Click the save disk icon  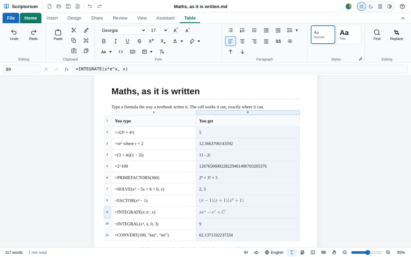coord(68,6)
